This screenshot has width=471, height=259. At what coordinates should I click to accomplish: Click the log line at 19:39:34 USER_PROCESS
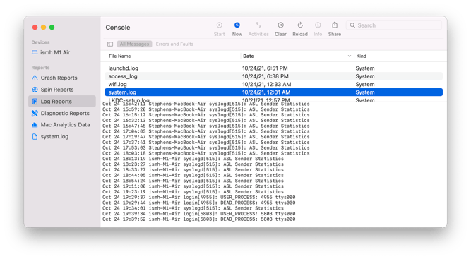click(x=199, y=214)
